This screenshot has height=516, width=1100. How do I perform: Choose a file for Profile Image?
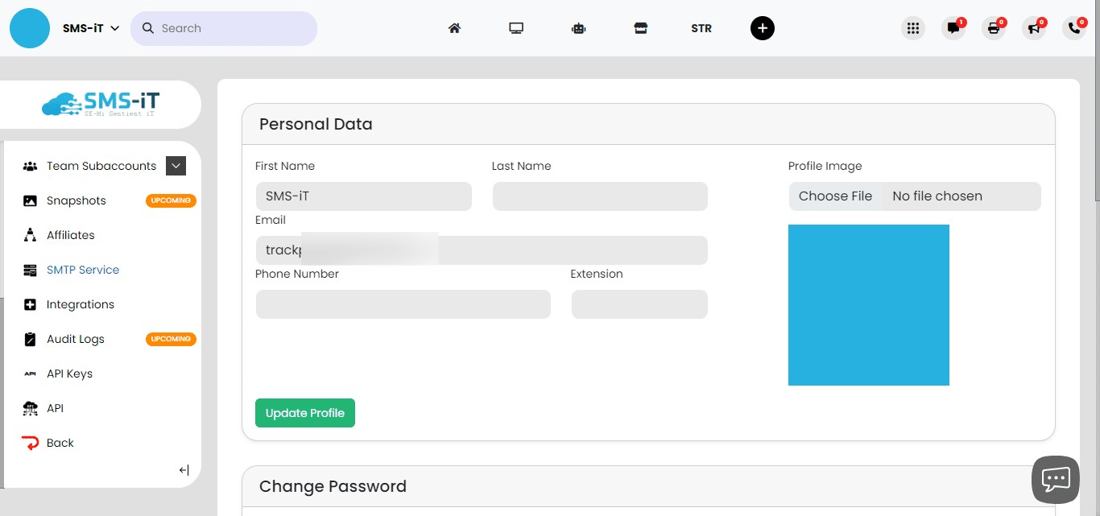(x=835, y=196)
